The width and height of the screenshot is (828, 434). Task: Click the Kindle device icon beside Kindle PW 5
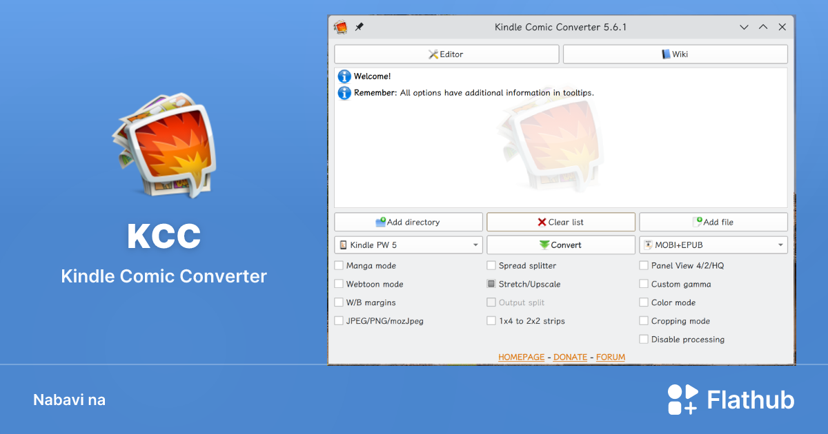344,245
